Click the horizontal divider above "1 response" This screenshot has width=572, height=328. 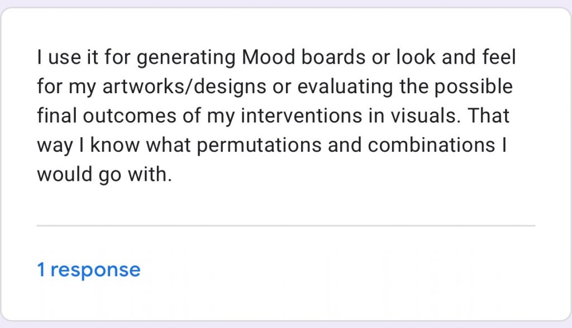coord(286,226)
